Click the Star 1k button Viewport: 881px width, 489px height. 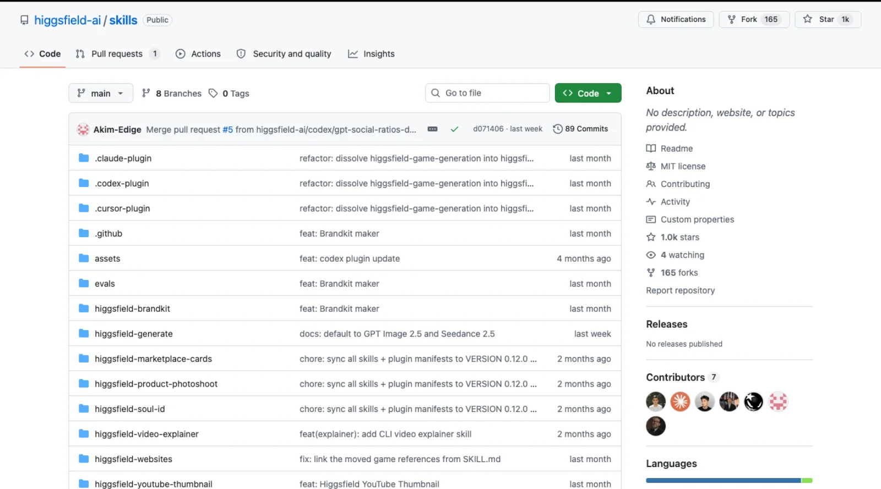point(828,19)
